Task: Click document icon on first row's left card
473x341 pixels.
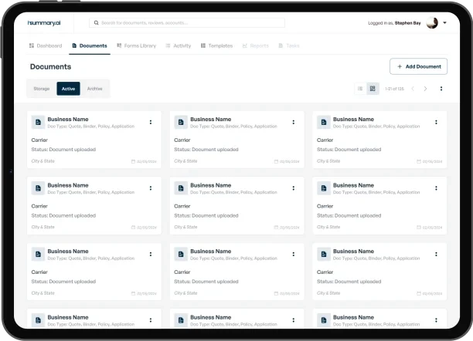Action: [x=38, y=122]
